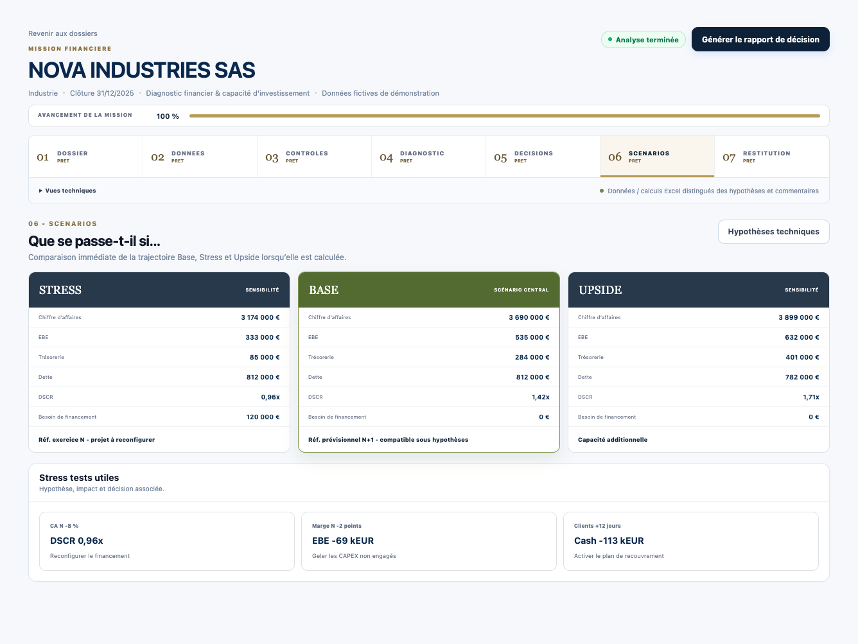Click Capacité additionnelle footer text
This screenshot has width=858, height=644.
(613, 440)
